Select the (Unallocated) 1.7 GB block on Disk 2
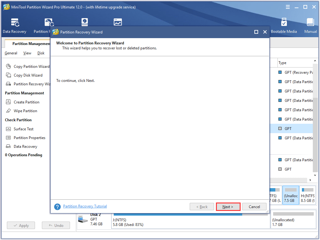This screenshot has width=320, height=240. coord(293,219)
